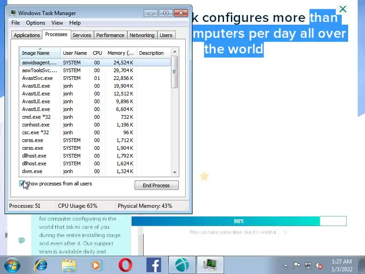Open the Facebook taskbar shortcut

point(154,265)
